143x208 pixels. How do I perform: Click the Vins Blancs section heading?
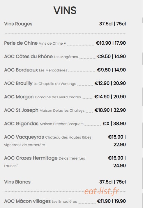[17, 182]
